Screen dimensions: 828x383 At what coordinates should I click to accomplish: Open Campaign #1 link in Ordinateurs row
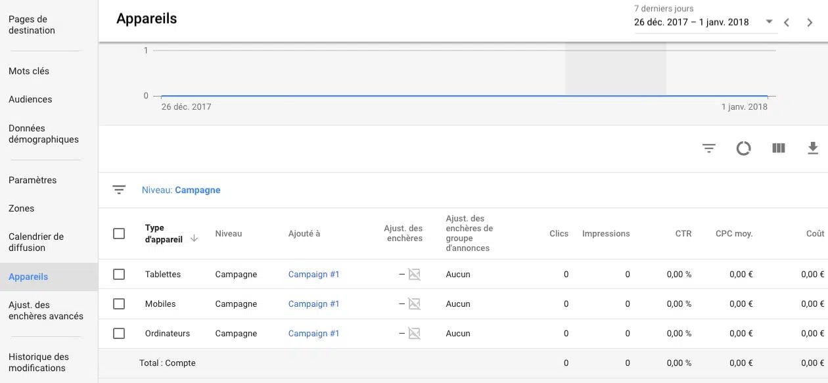[x=313, y=334]
